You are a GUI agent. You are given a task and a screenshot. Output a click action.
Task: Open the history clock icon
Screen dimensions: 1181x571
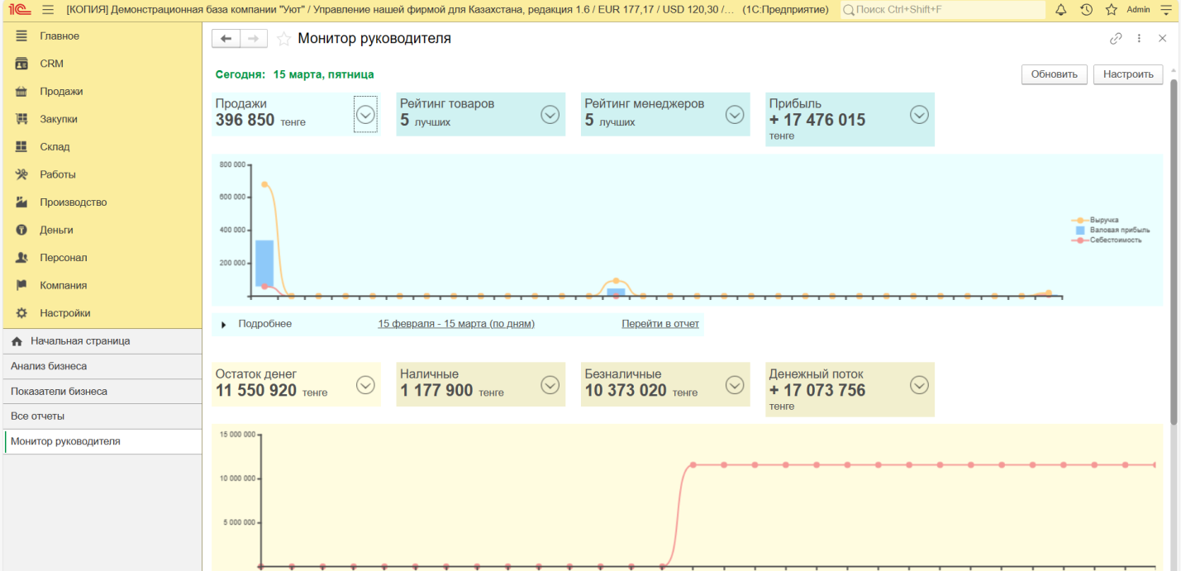[x=1086, y=10]
